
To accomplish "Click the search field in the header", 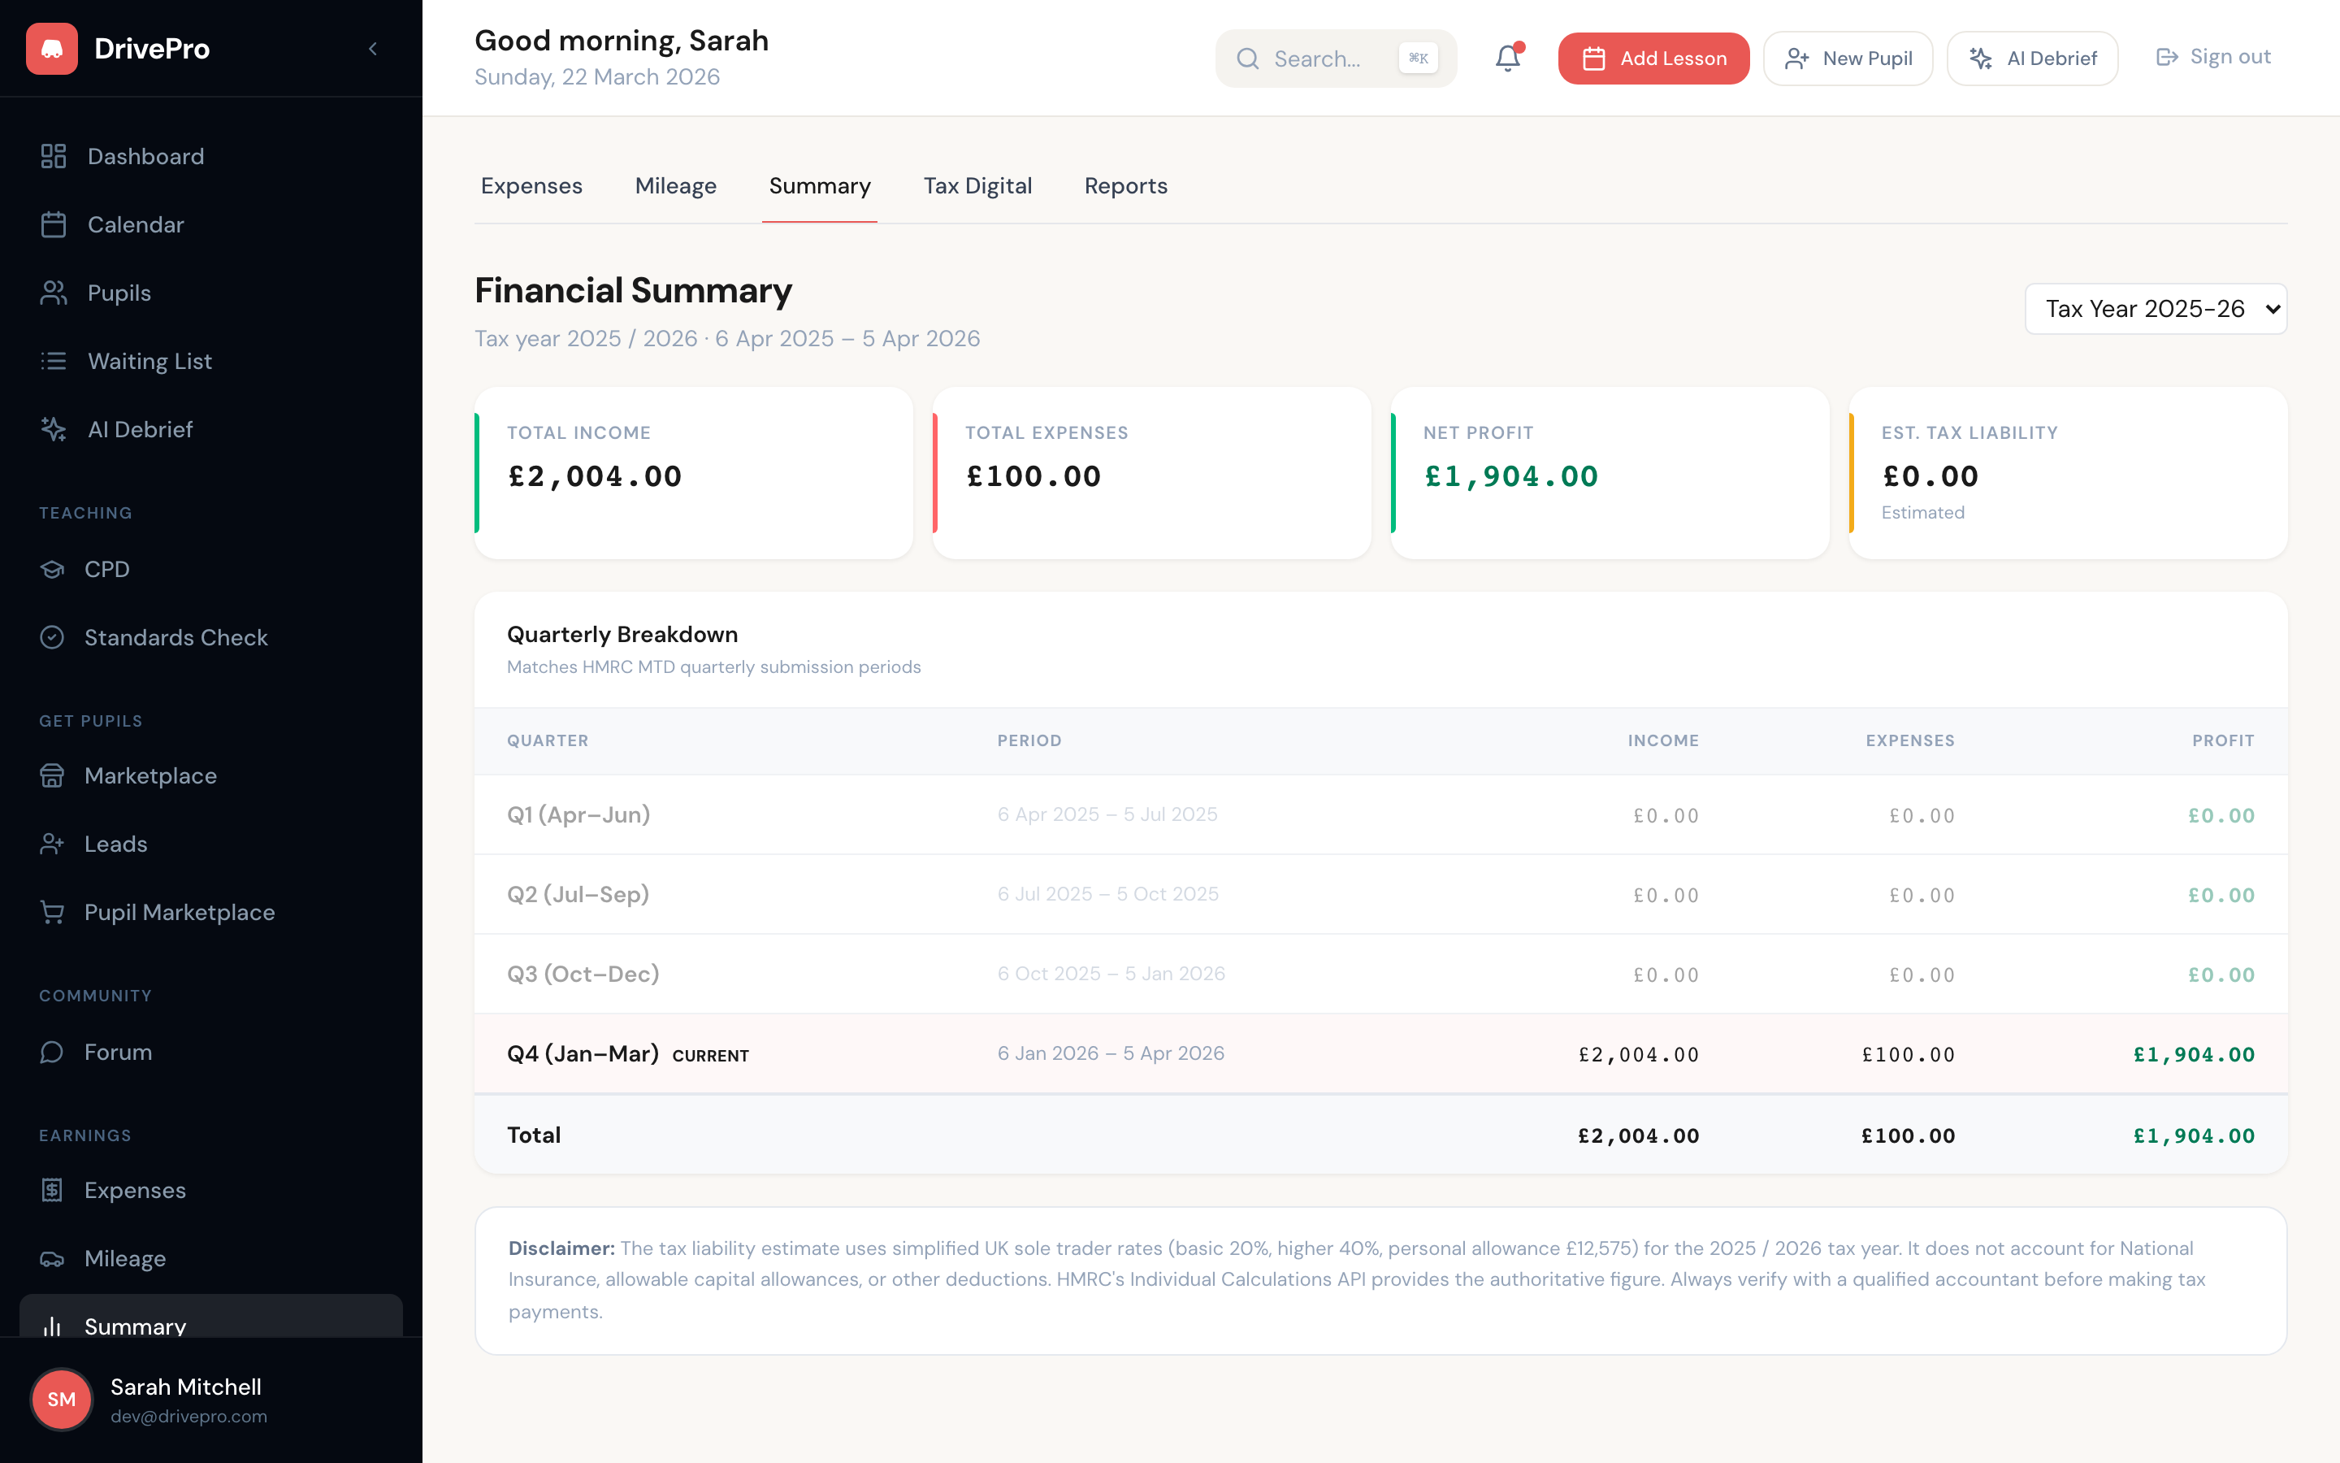I will (x=1334, y=58).
